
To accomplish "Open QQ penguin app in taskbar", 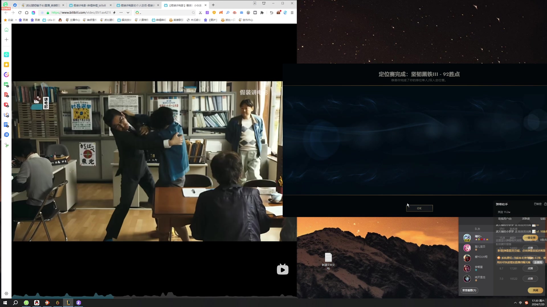I will (x=36, y=303).
